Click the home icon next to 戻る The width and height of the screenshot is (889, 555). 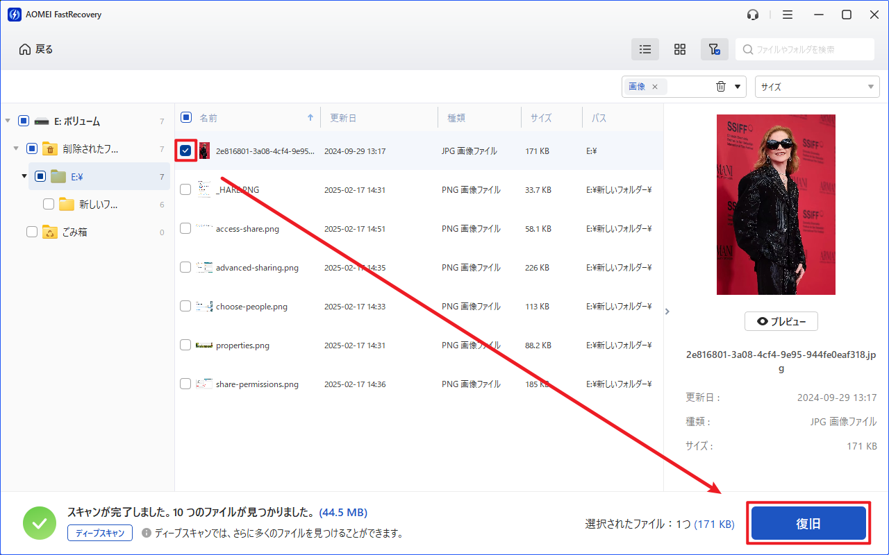click(x=25, y=49)
